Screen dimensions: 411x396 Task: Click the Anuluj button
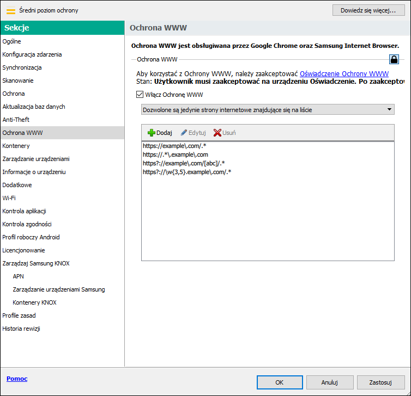coord(330,382)
